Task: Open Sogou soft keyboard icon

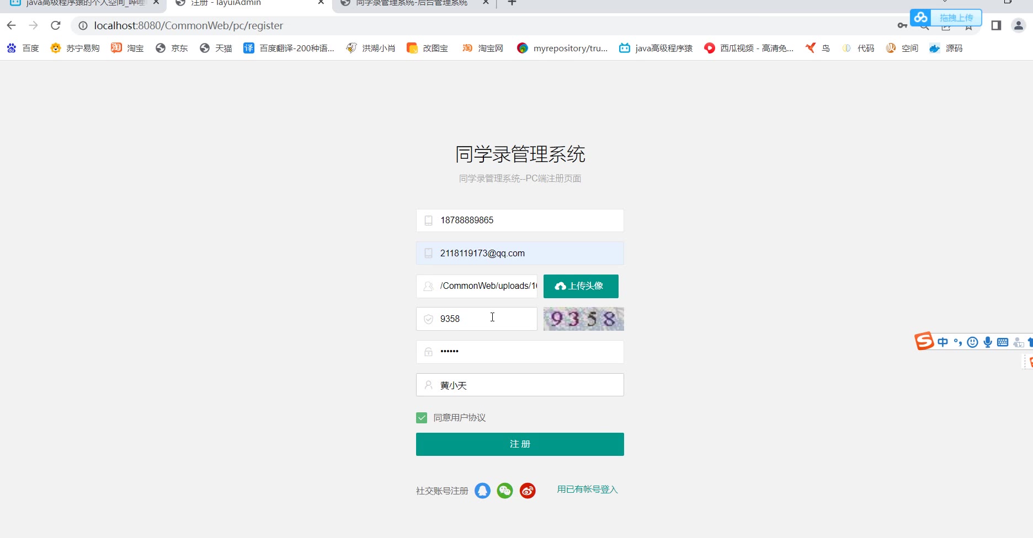Action: 1003,342
